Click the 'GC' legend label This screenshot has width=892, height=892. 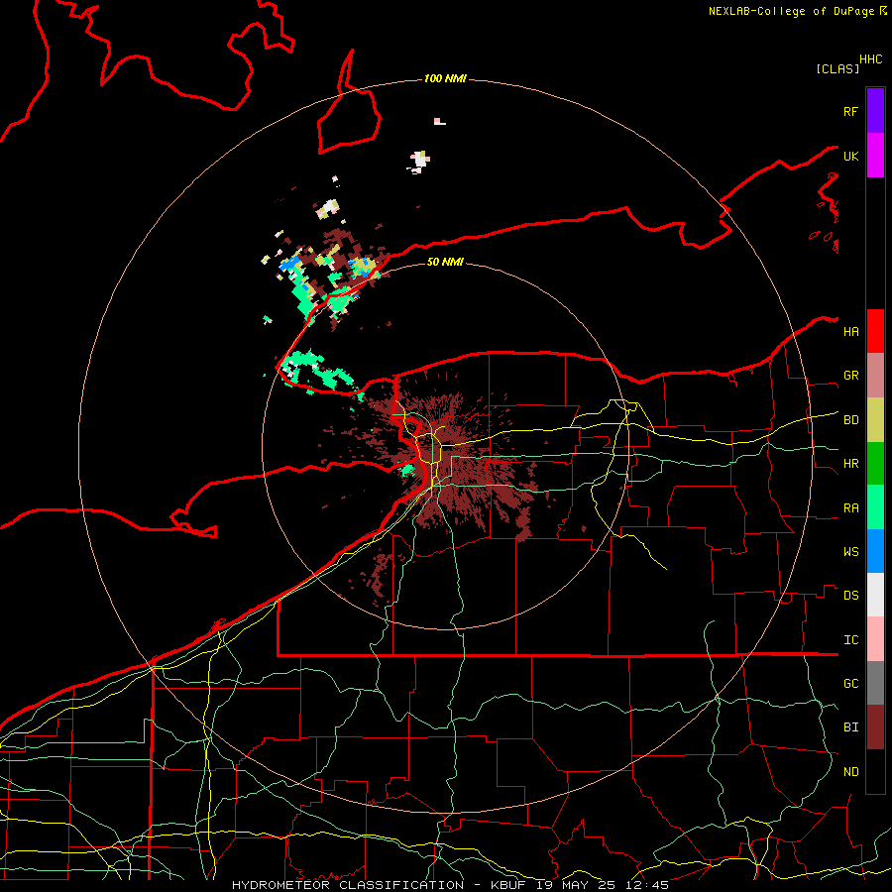pos(850,684)
